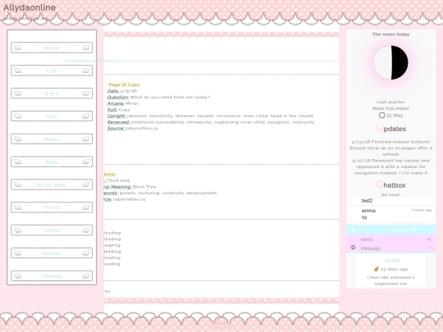Navigate to the Music Blog page
This screenshot has height=332, width=443.
point(52,184)
